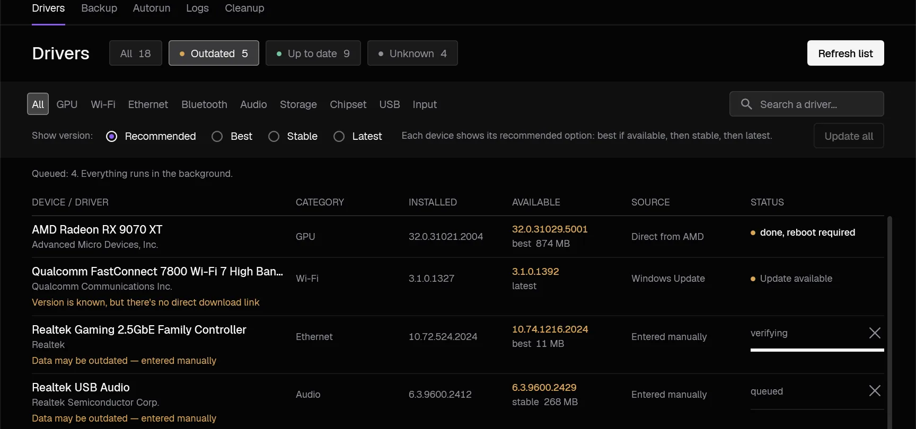Select the Recommended version radio button
Screen dimensions: 916x429
112,137
